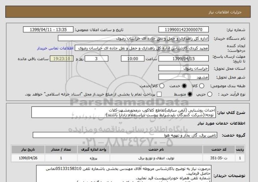Image resolution: width=258 pixels, height=182 pixels.
Task: Click service name cell تولید، انتقال و توزیع برق
Action: pyautogui.click(x=156, y=158)
